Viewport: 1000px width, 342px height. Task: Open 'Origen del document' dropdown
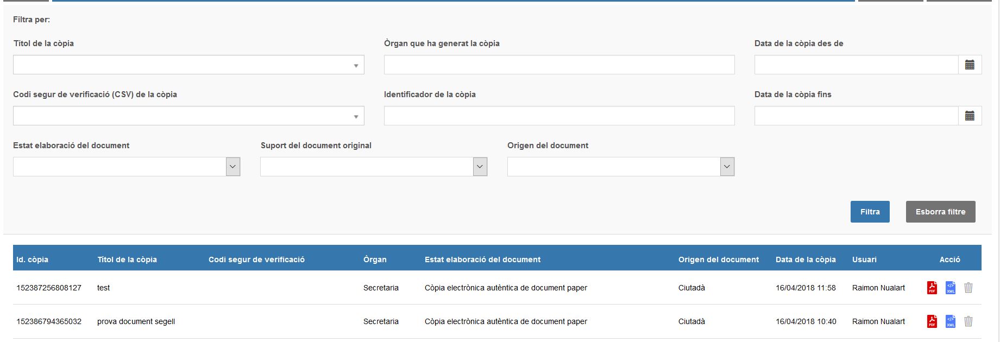[727, 167]
